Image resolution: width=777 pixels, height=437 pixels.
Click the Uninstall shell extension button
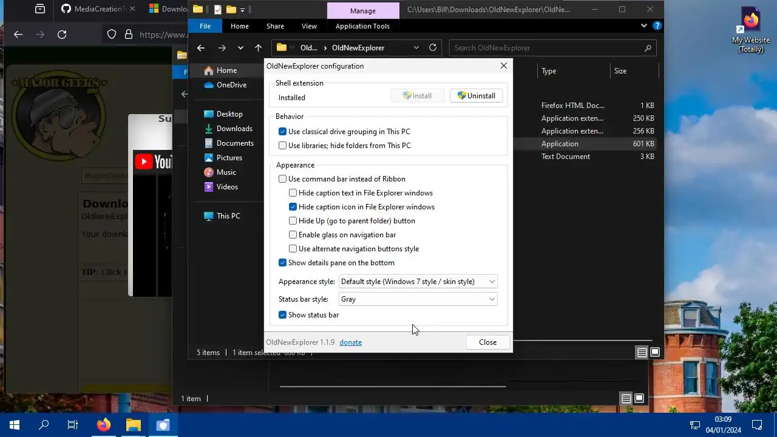477,96
